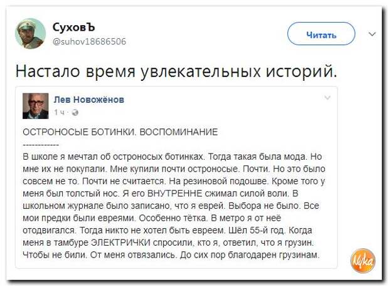This screenshot has width=389, height=287.
Task: Click the sentence Шёл 55-й год
Action: coord(257,231)
